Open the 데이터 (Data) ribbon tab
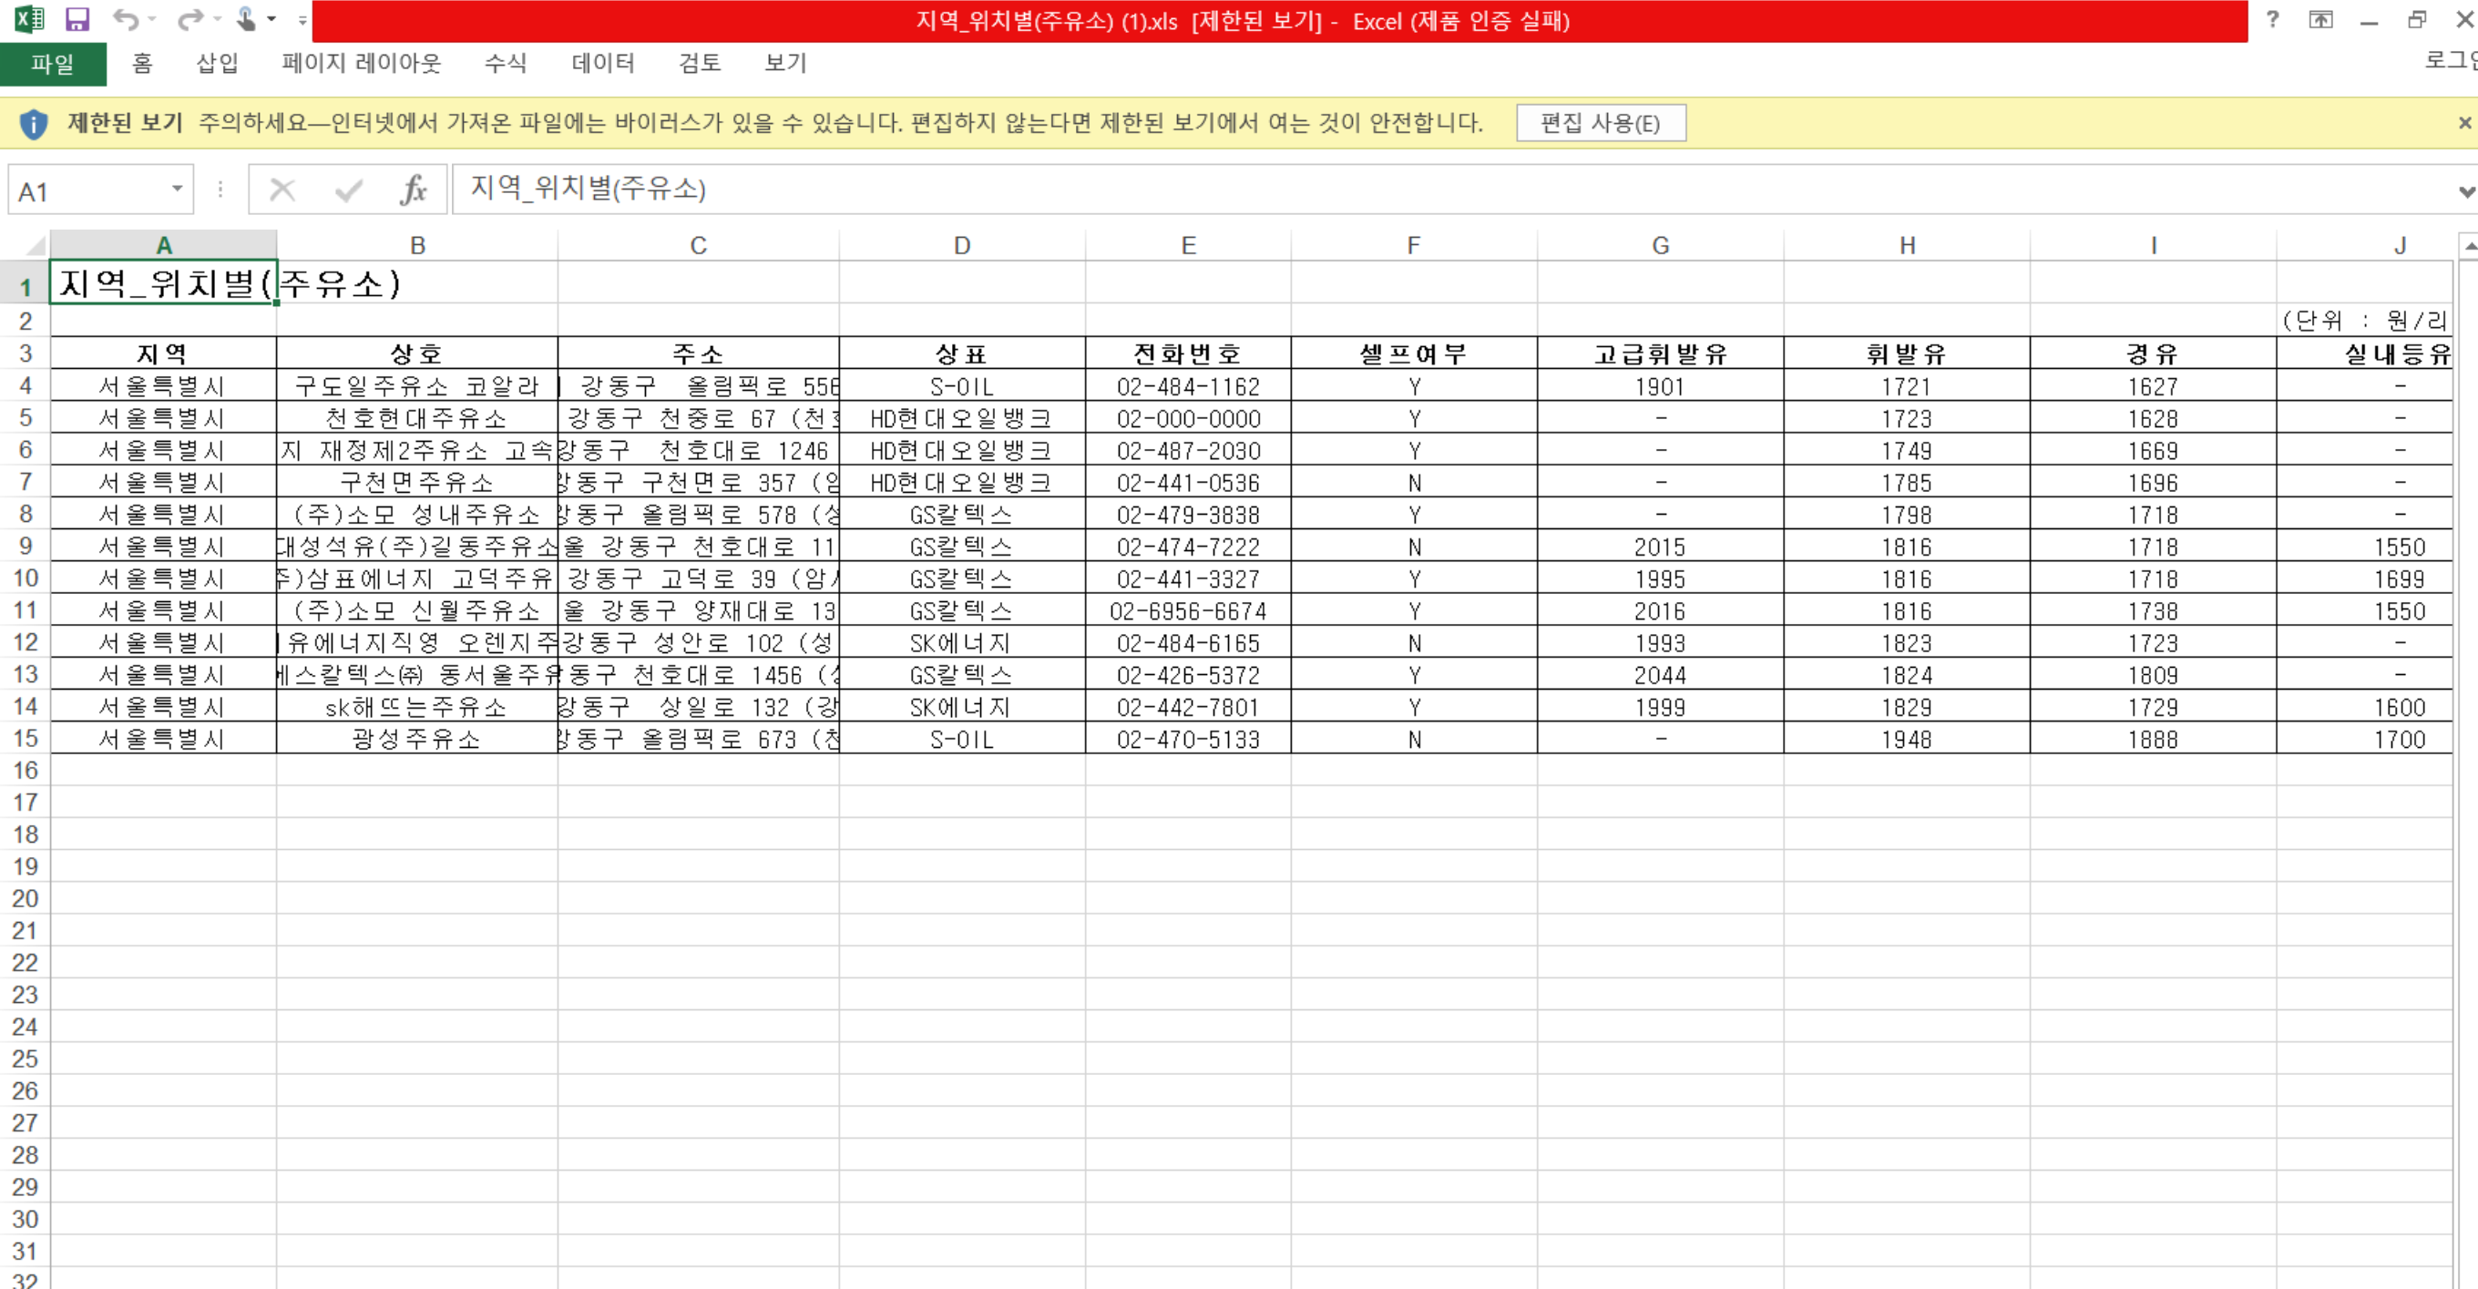The width and height of the screenshot is (2478, 1289). (603, 64)
